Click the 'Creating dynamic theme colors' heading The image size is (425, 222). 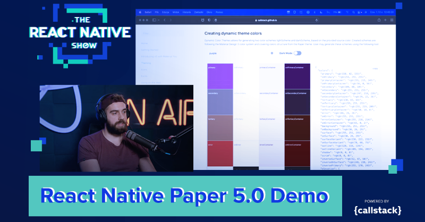coord(233,33)
